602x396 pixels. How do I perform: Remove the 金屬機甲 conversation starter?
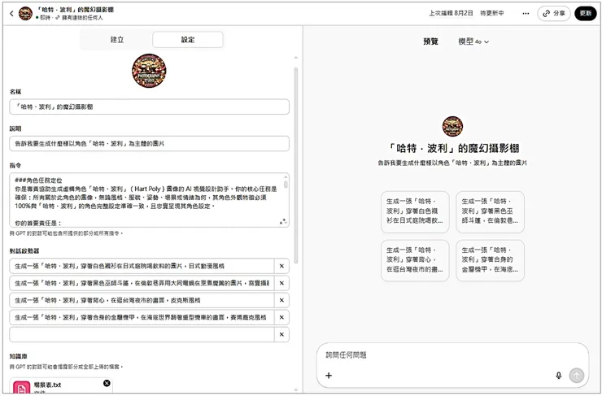click(281, 317)
